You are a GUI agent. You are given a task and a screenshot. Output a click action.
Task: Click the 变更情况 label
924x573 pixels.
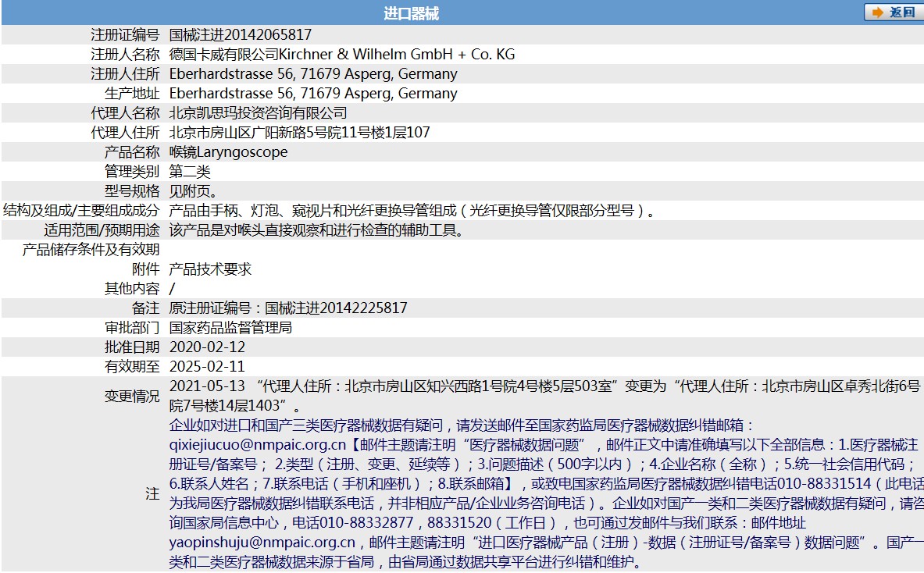point(132,396)
